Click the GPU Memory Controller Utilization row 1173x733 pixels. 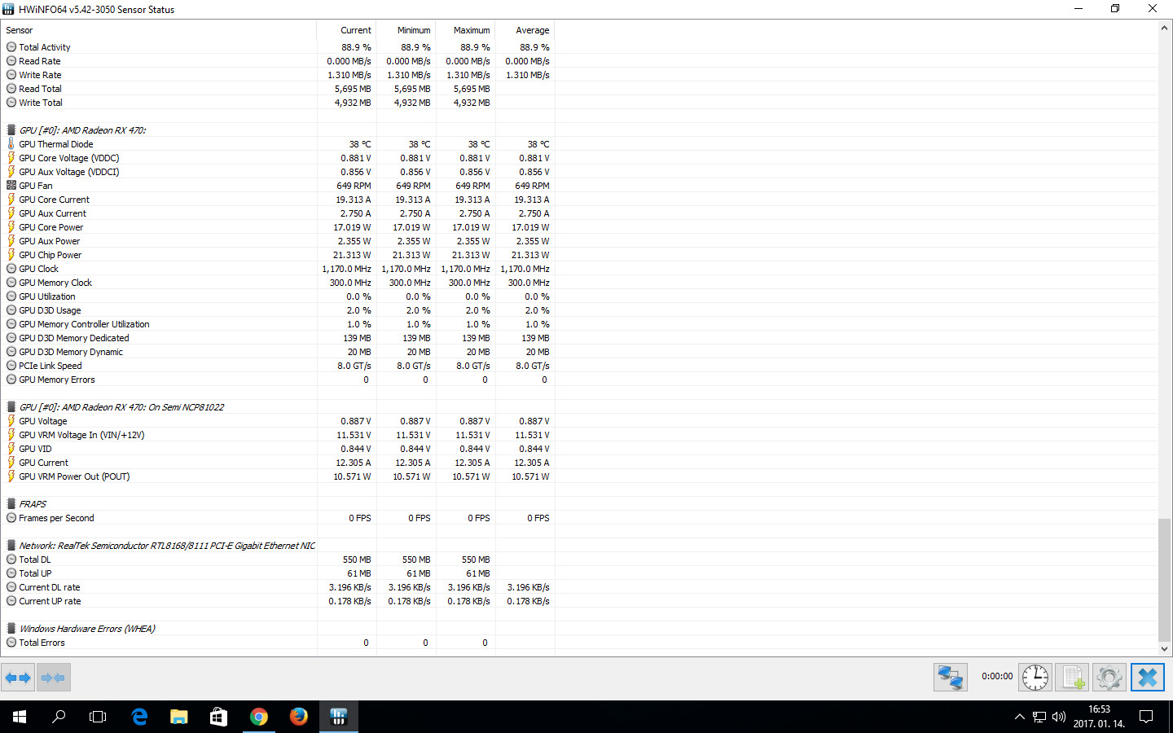pyautogui.click(x=278, y=324)
